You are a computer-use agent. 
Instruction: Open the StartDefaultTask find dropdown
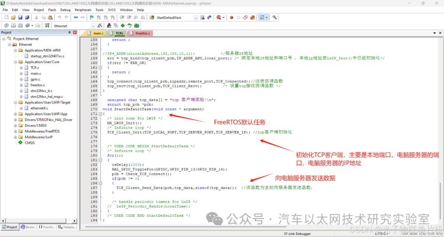[196, 18]
